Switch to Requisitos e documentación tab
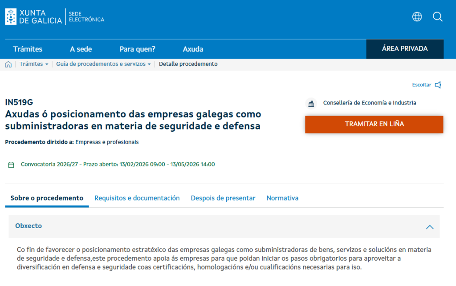This screenshot has height=286, width=456. pyautogui.click(x=137, y=198)
